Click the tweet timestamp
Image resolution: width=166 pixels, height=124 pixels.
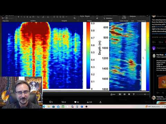(x=159, y=37)
